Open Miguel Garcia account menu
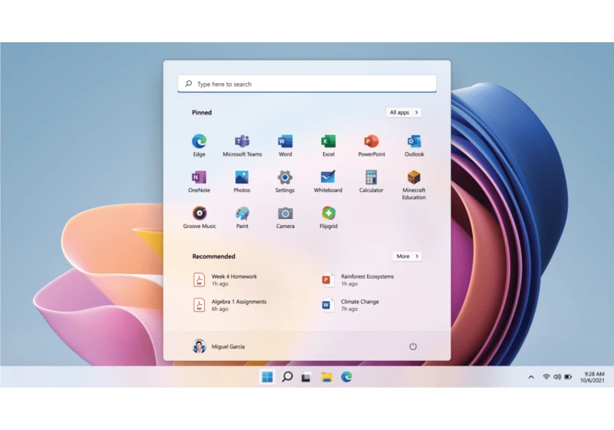The width and height of the screenshot is (614, 430). point(219,346)
